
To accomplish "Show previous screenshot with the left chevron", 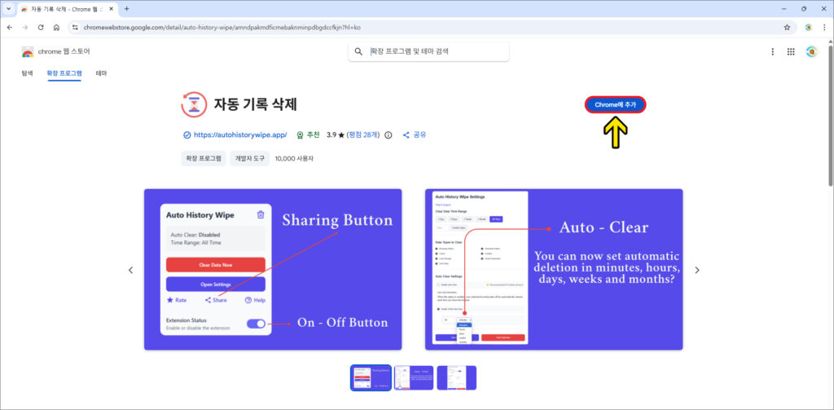I will (x=131, y=270).
